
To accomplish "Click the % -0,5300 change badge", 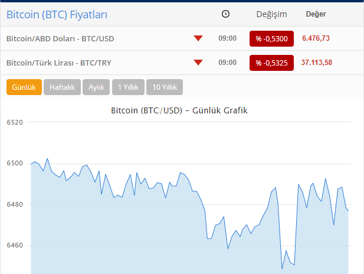I will pos(271,38).
